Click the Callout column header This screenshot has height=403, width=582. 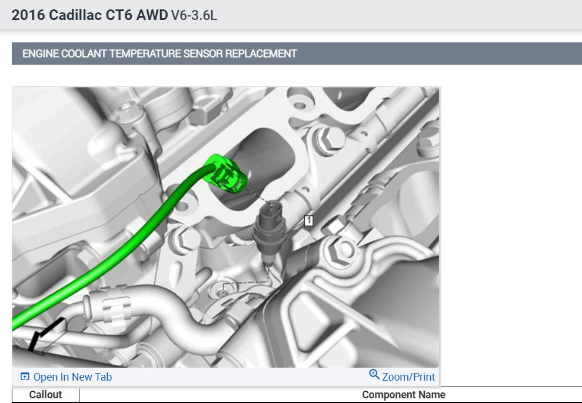46,394
